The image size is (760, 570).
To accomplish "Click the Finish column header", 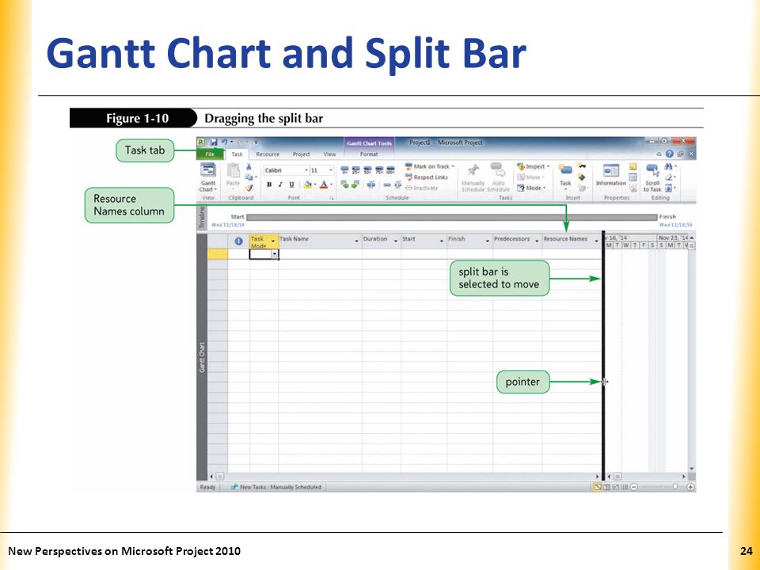I will point(469,241).
